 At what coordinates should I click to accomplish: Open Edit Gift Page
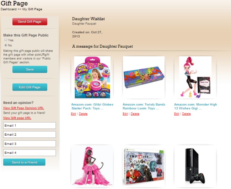30,87
